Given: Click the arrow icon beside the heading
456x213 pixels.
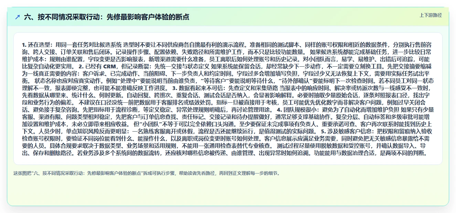Looking at the screenshot, I should click(18, 17).
